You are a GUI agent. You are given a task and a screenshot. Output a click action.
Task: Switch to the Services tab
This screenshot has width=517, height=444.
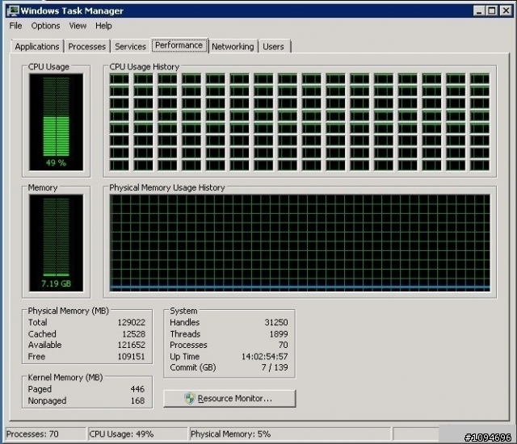(130, 47)
